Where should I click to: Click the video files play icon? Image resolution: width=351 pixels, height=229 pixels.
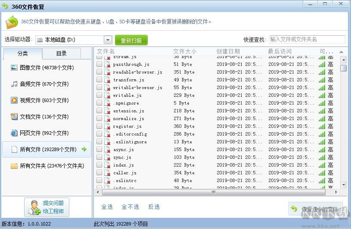14,100
